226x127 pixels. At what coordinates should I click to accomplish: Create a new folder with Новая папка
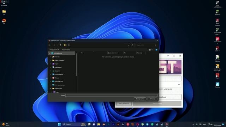(x=66, y=50)
